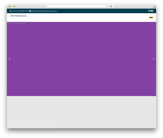Maximize the window with green button
Viewport: 163px width, 138px height.
click(x=14, y=6)
